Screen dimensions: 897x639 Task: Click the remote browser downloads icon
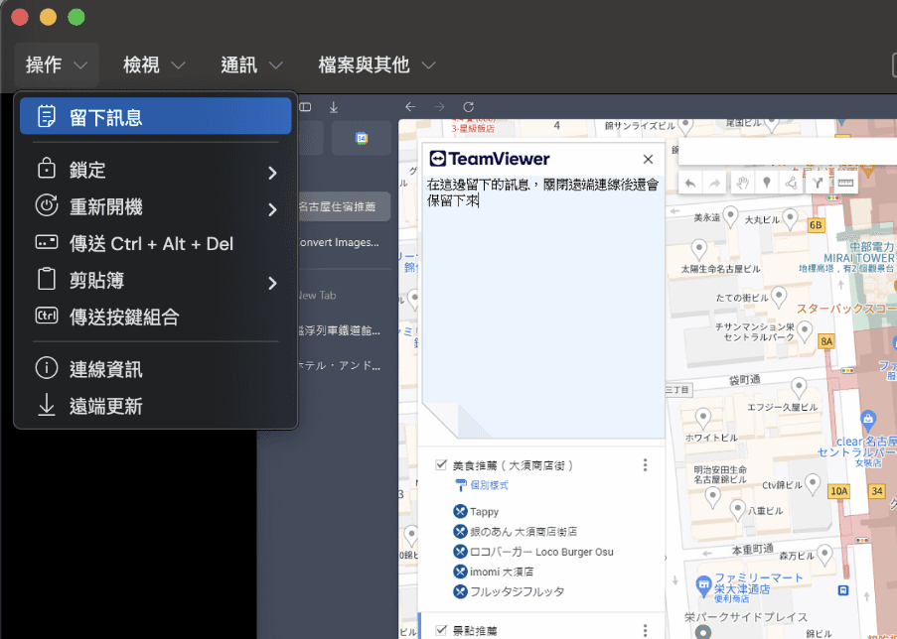click(334, 107)
